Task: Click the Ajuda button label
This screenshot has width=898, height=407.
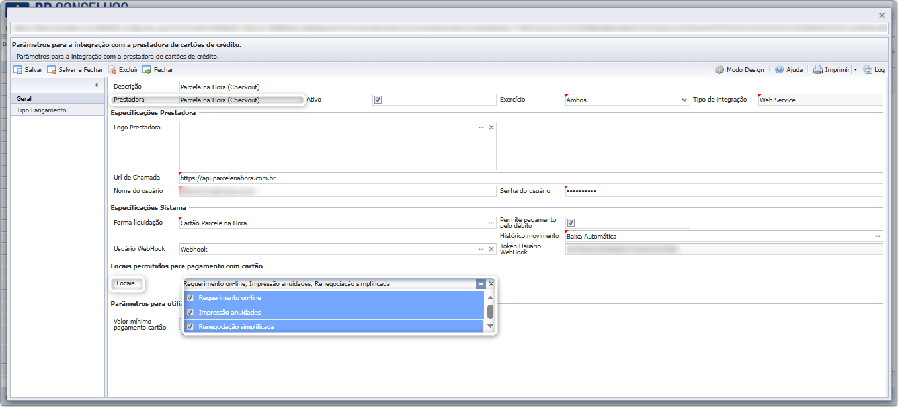Action: coord(794,69)
